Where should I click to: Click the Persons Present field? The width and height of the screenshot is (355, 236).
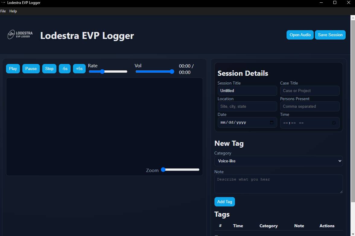pyautogui.click(x=310, y=106)
